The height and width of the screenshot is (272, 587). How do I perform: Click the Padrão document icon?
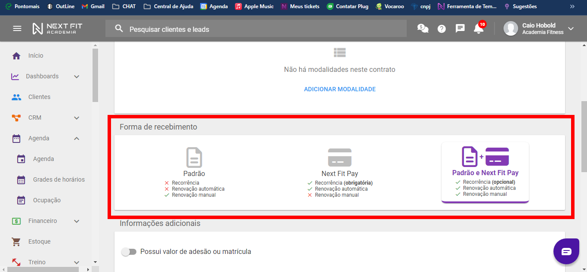pyautogui.click(x=194, y=158)
